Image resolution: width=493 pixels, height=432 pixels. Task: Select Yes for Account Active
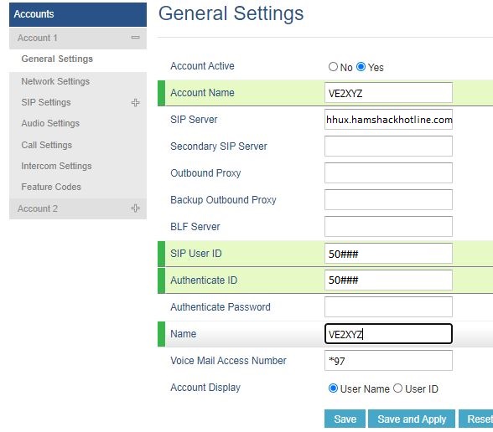click(361, 67)
